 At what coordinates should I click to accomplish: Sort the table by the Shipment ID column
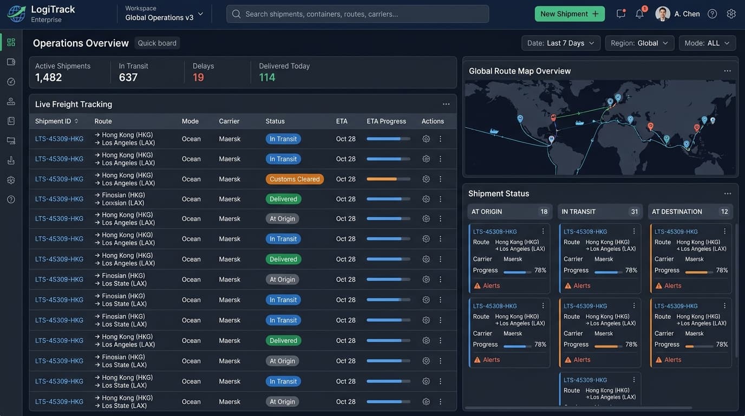pos(57,121)
